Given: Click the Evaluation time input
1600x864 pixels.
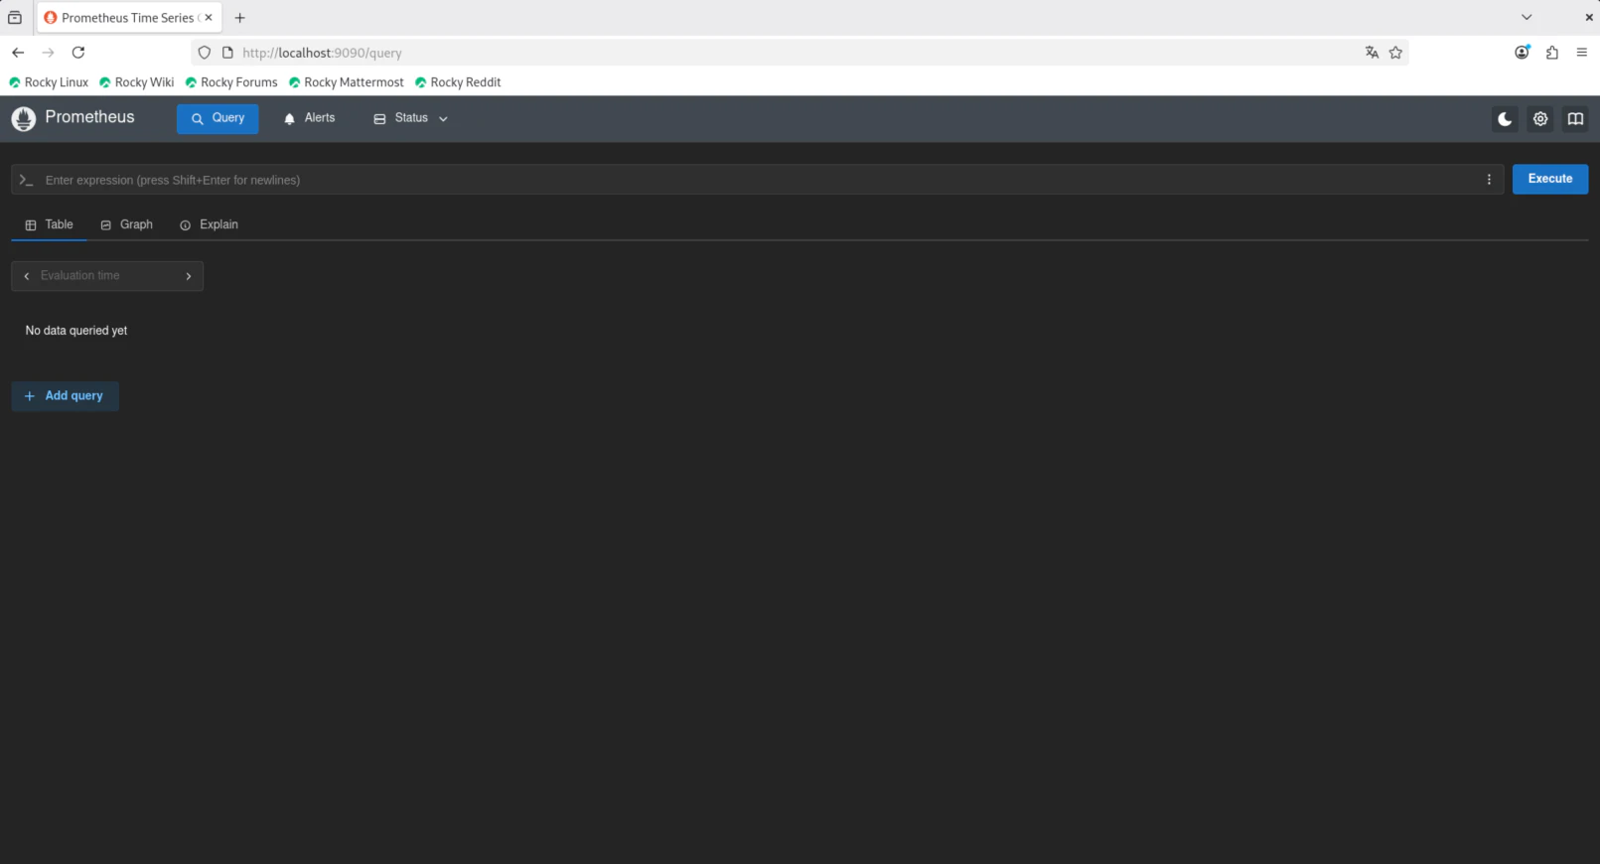Looking at the screenshot, I should (x=107, y=276).
